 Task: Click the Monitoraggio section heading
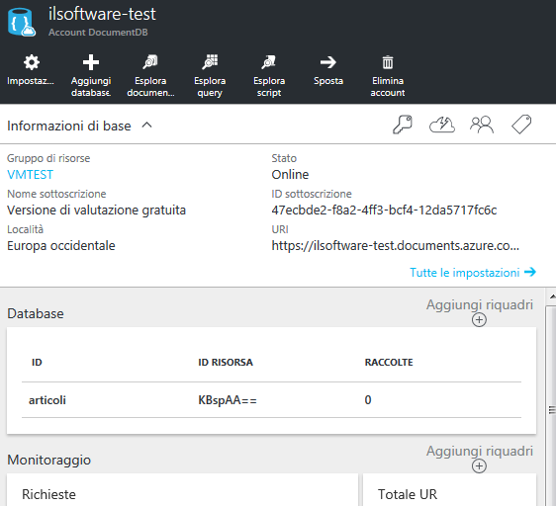48,460
